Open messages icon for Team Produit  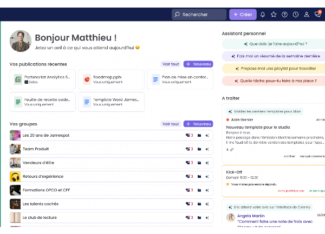[x=189, y=149]
